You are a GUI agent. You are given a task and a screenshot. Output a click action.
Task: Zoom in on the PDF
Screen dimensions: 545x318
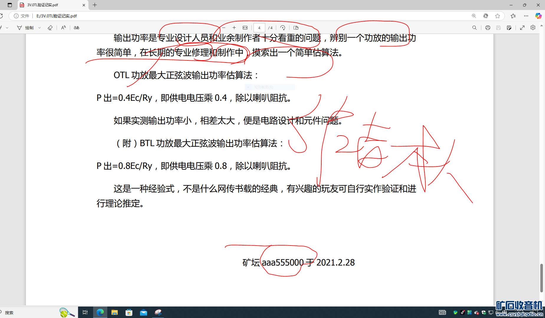[234, 28]
